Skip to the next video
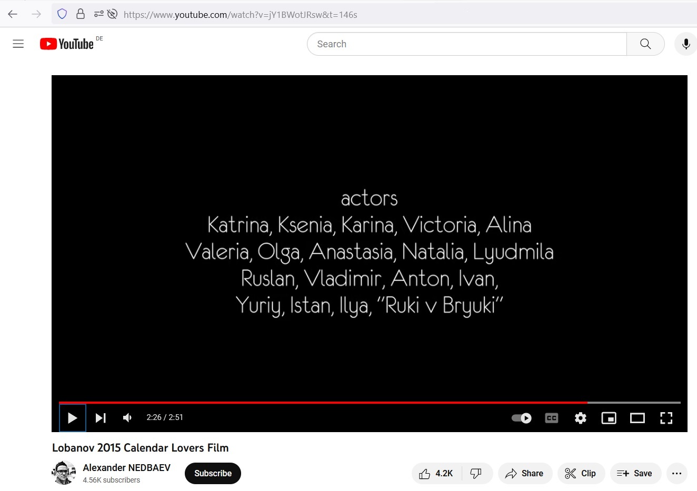697x491 pixels. click(x=101, y=418)
